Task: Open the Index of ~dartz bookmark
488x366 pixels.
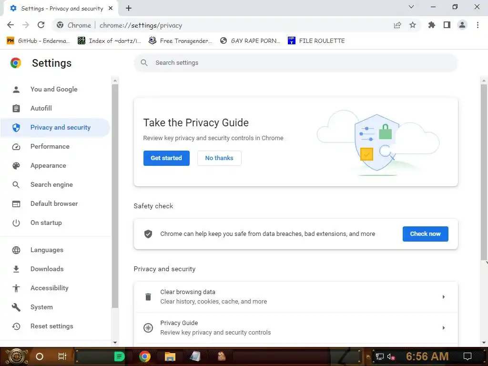Action: pyautogui.click(x=110, y=41)
